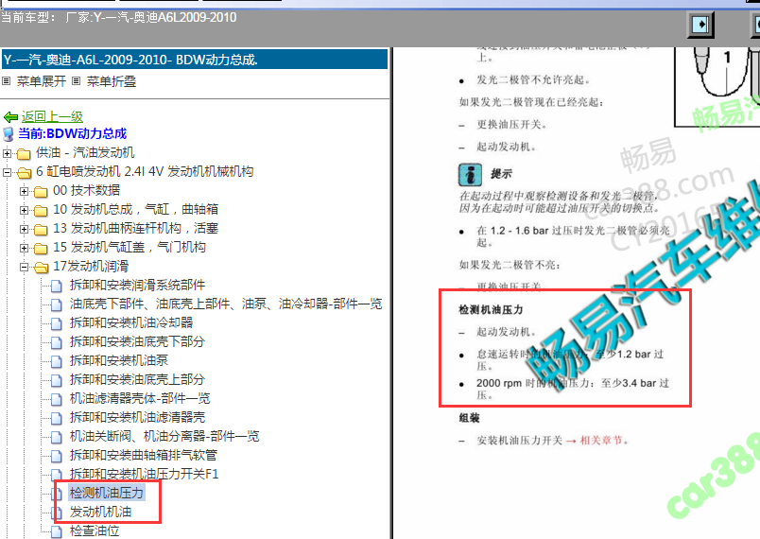Open 机油关断阀、机油分离器-部件一览 page
Viewport: 760px width, 539px height.
(x=164, y=436)
